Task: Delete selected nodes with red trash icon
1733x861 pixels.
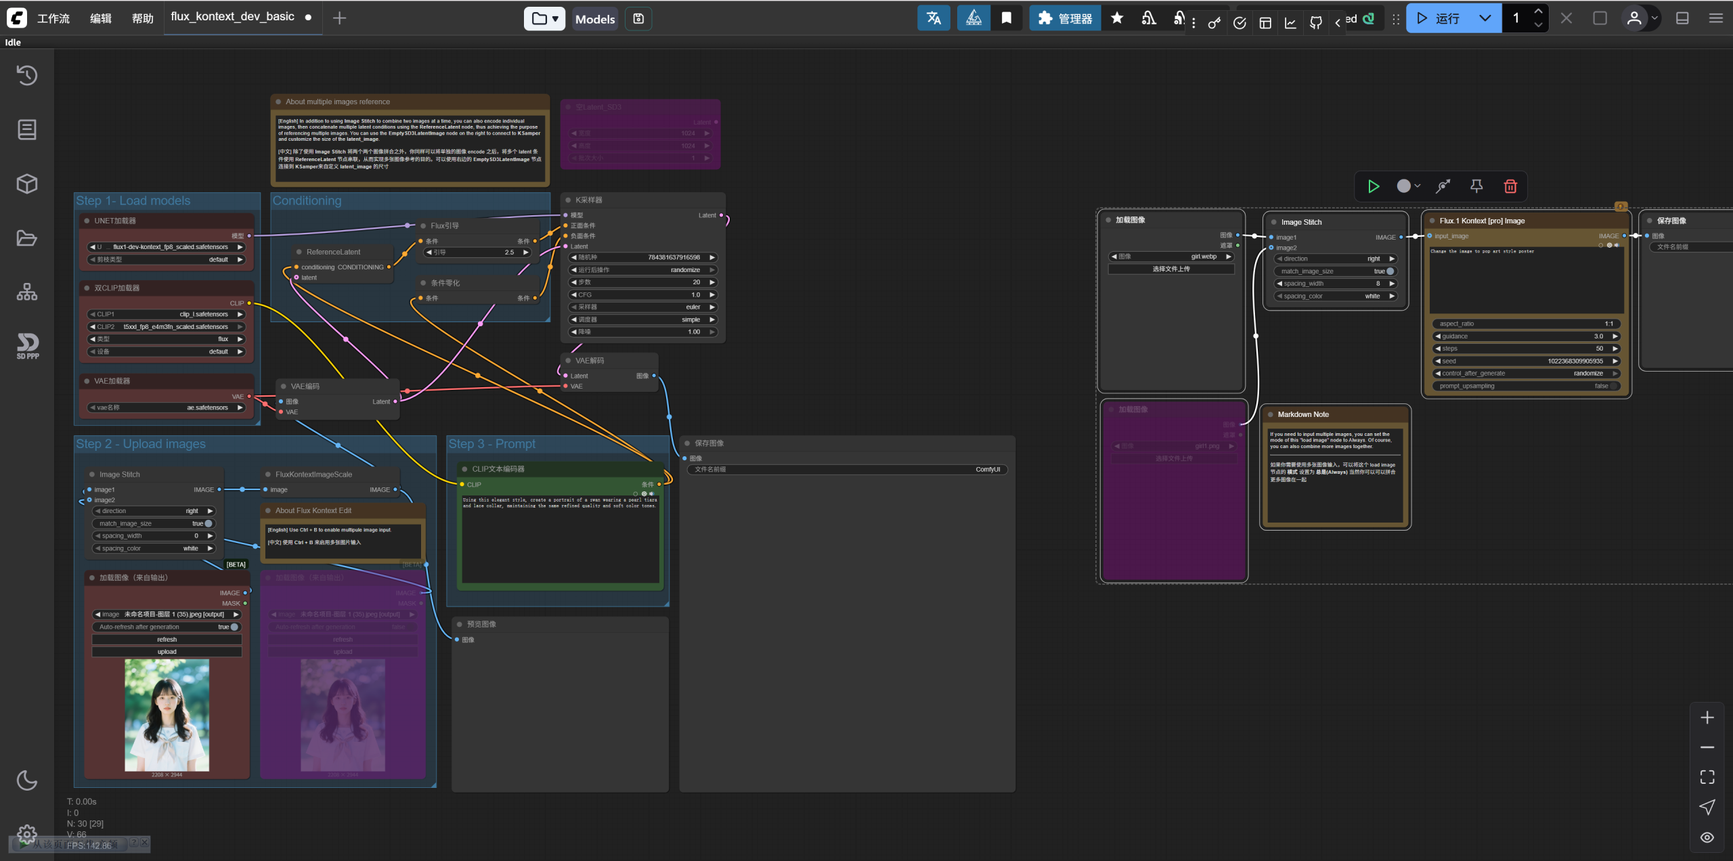Action: (1510, 186)
